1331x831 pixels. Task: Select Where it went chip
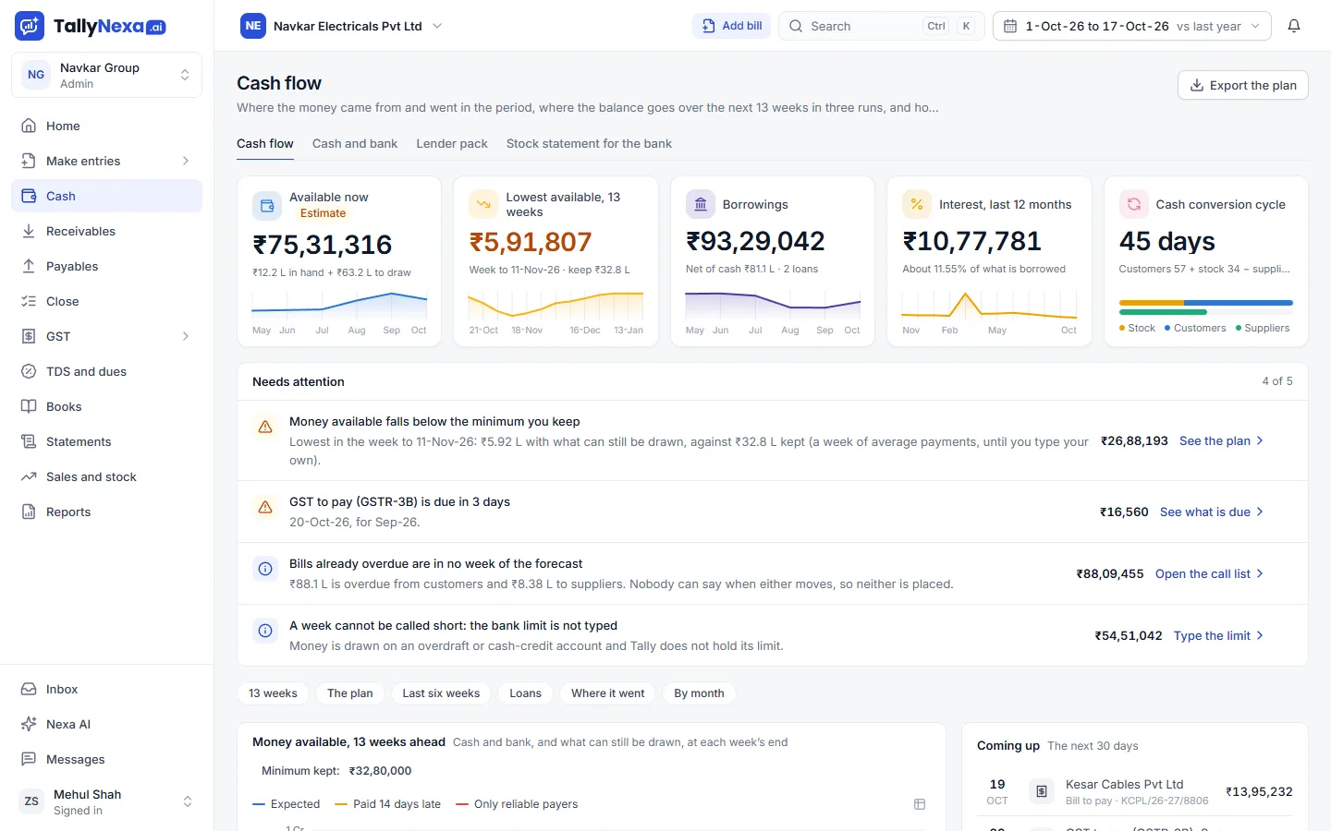607,693
